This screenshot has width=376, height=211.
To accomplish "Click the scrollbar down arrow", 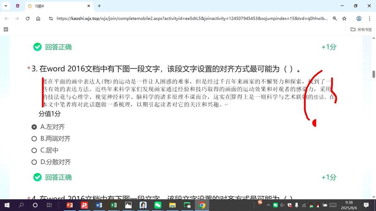I will 373,197.
